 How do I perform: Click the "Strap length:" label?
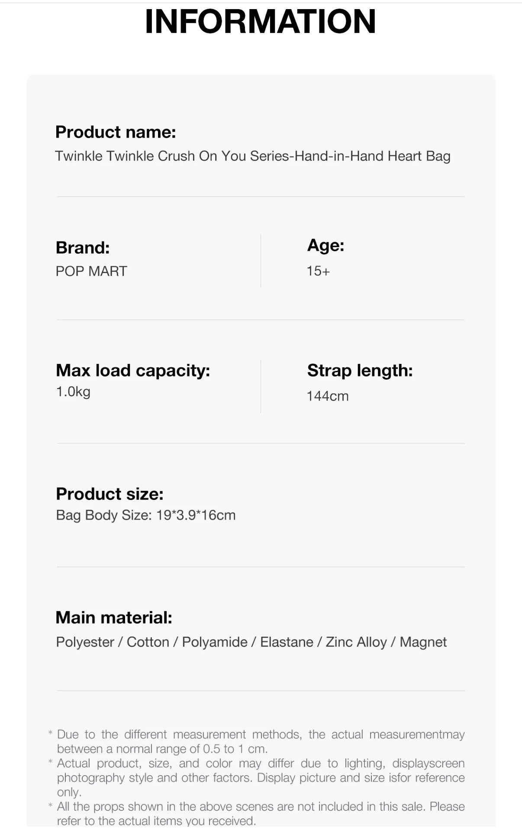(360, 370)
